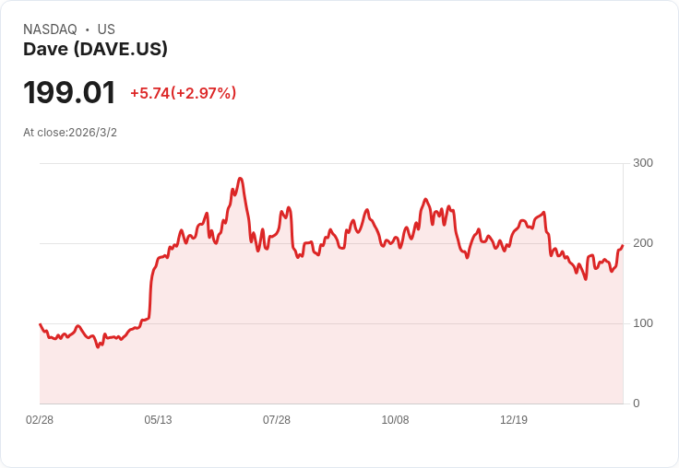Select the 05/13 date axis label
The width and height of the screenshot is (679, 468).
point(158,420)
